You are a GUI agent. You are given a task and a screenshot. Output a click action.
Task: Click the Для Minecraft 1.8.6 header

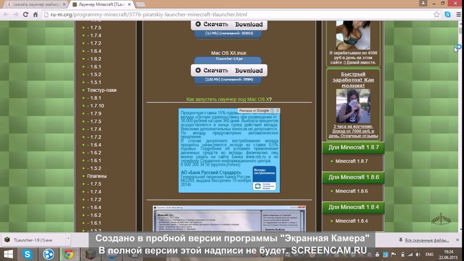click(x=353, y=178)
